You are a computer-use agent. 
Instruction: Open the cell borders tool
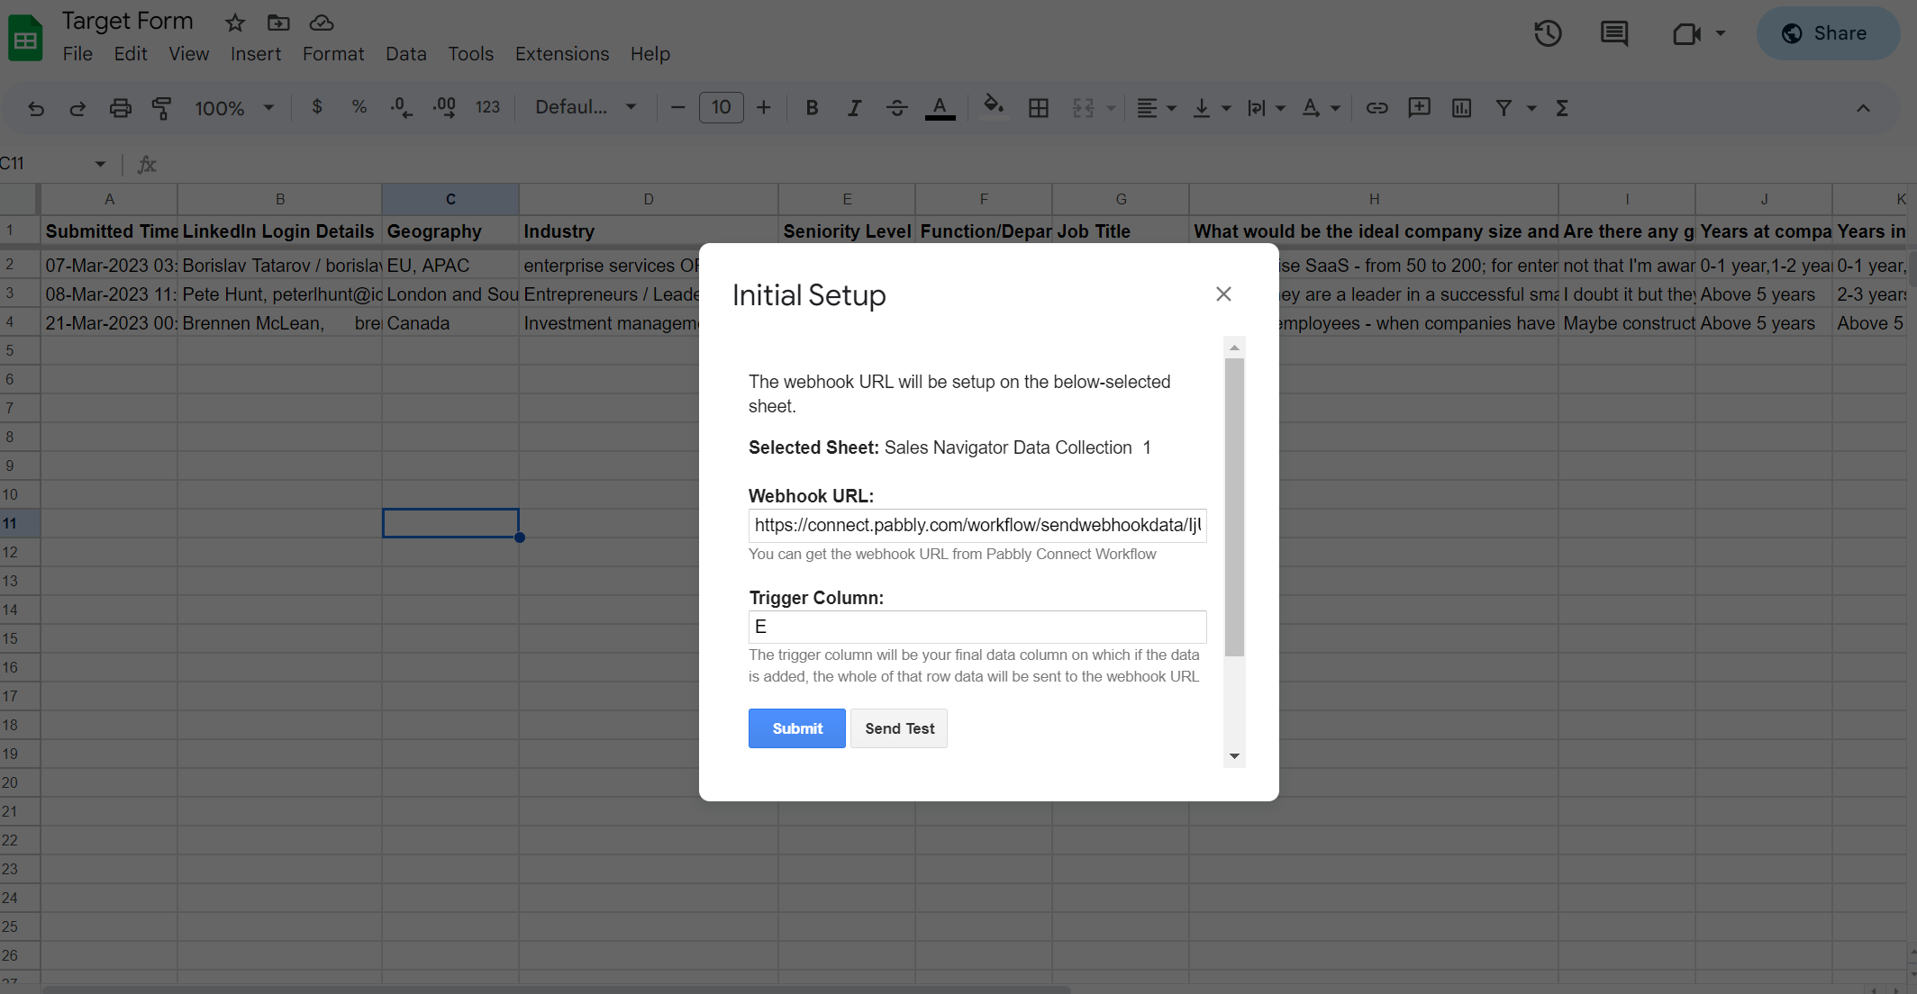tap(1038, 108)
